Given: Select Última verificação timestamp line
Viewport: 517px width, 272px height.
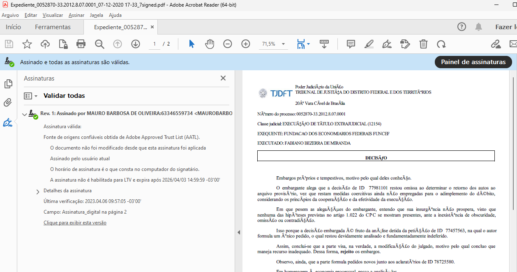Looking at the screenshot, I should click(x=92, y=201).
